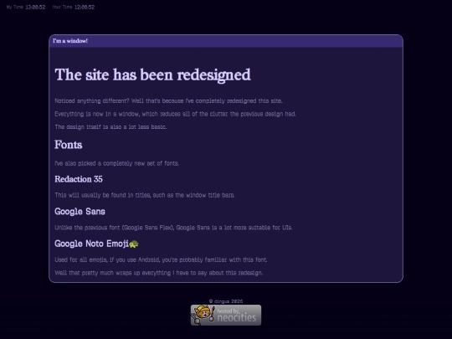Click 'This will usually be found in titles' line
The width and height of the screenshot is (452, 339).
click(145, 195)
